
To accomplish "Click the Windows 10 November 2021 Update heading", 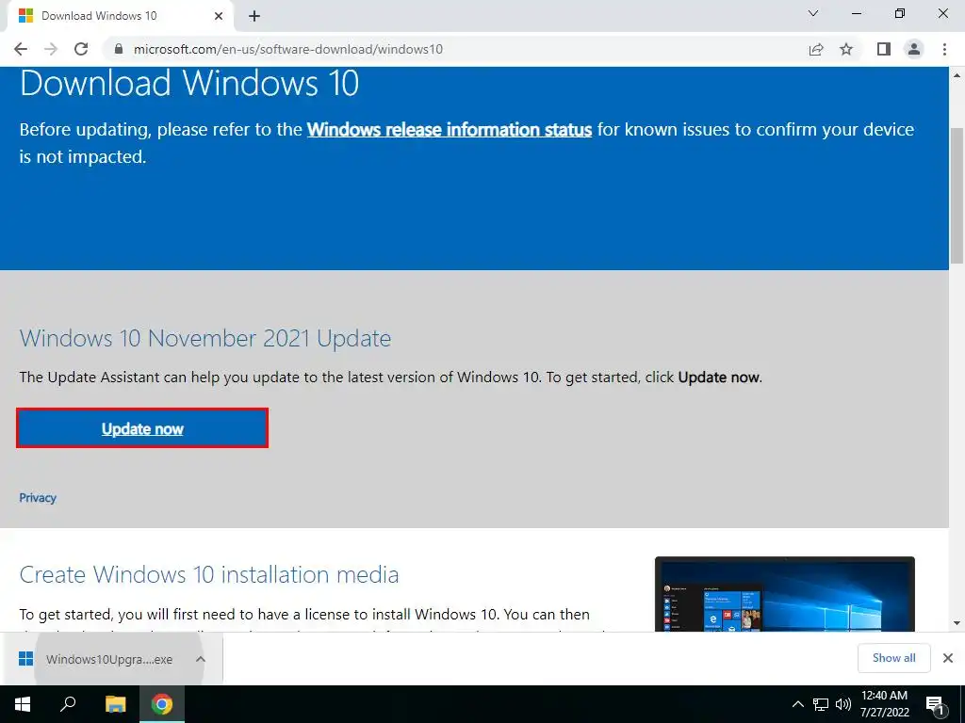I will pos(204,339).
